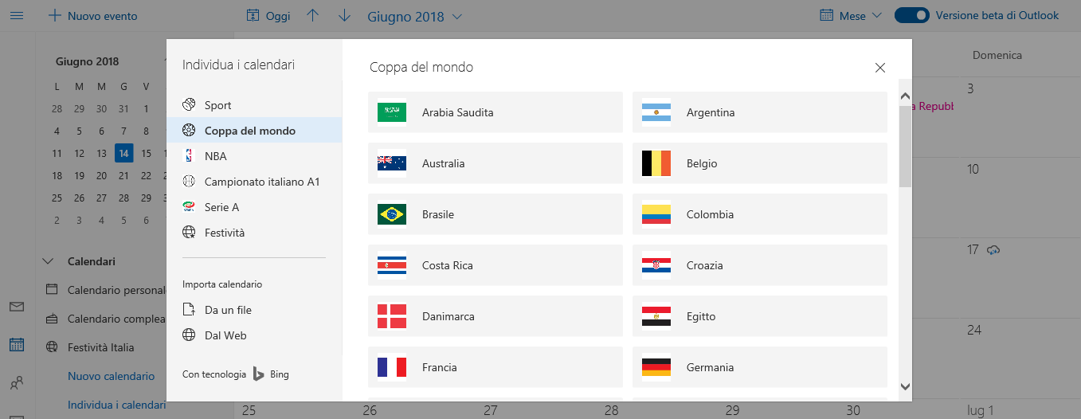This screenshot has width=1081, height=419.
Task: Click the team list scrollbar down arrow
Action: (x=905, y=386)
